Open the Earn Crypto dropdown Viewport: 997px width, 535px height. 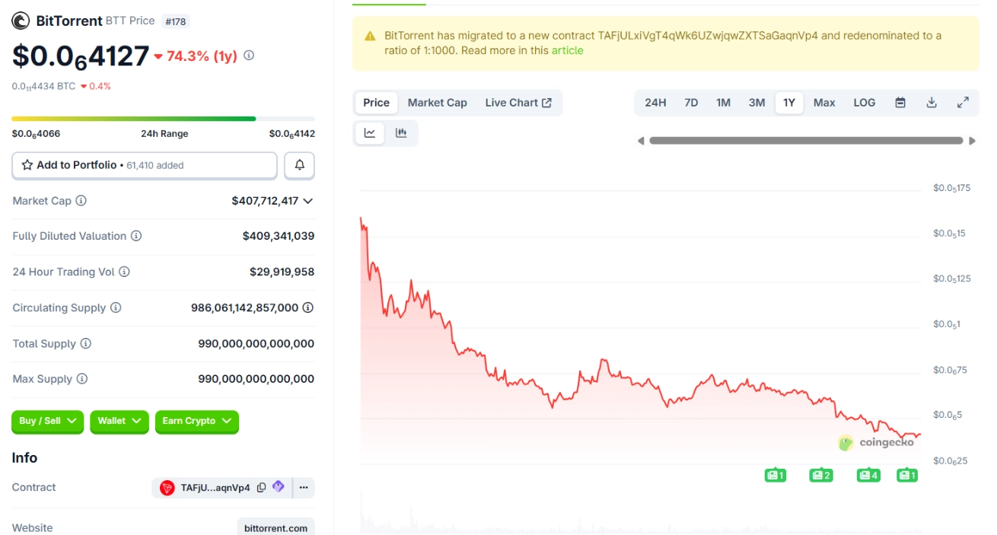196,421
